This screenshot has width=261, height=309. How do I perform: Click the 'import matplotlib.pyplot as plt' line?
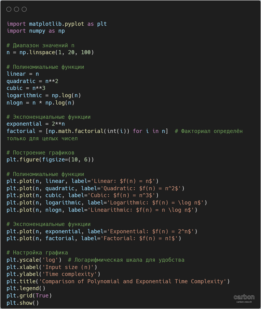coord(57,24)
